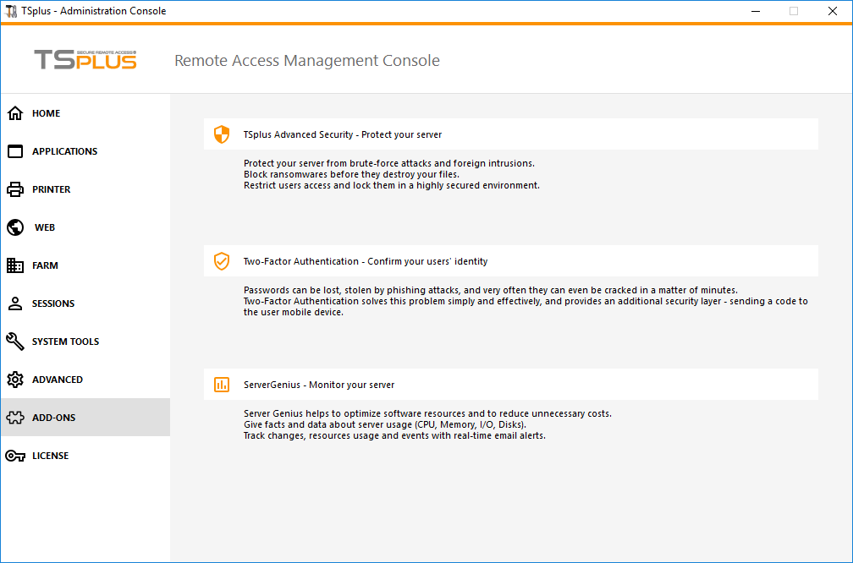Open the Web section globe icon
This screenshot has height=563, width=853.
(14, 227)
